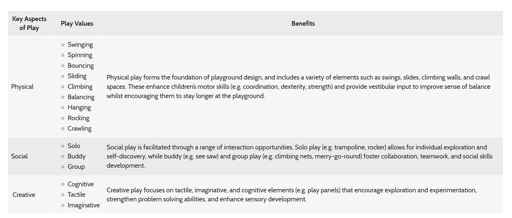
Task: Click the Balancing list item
Action: click(x=81, y=97)
